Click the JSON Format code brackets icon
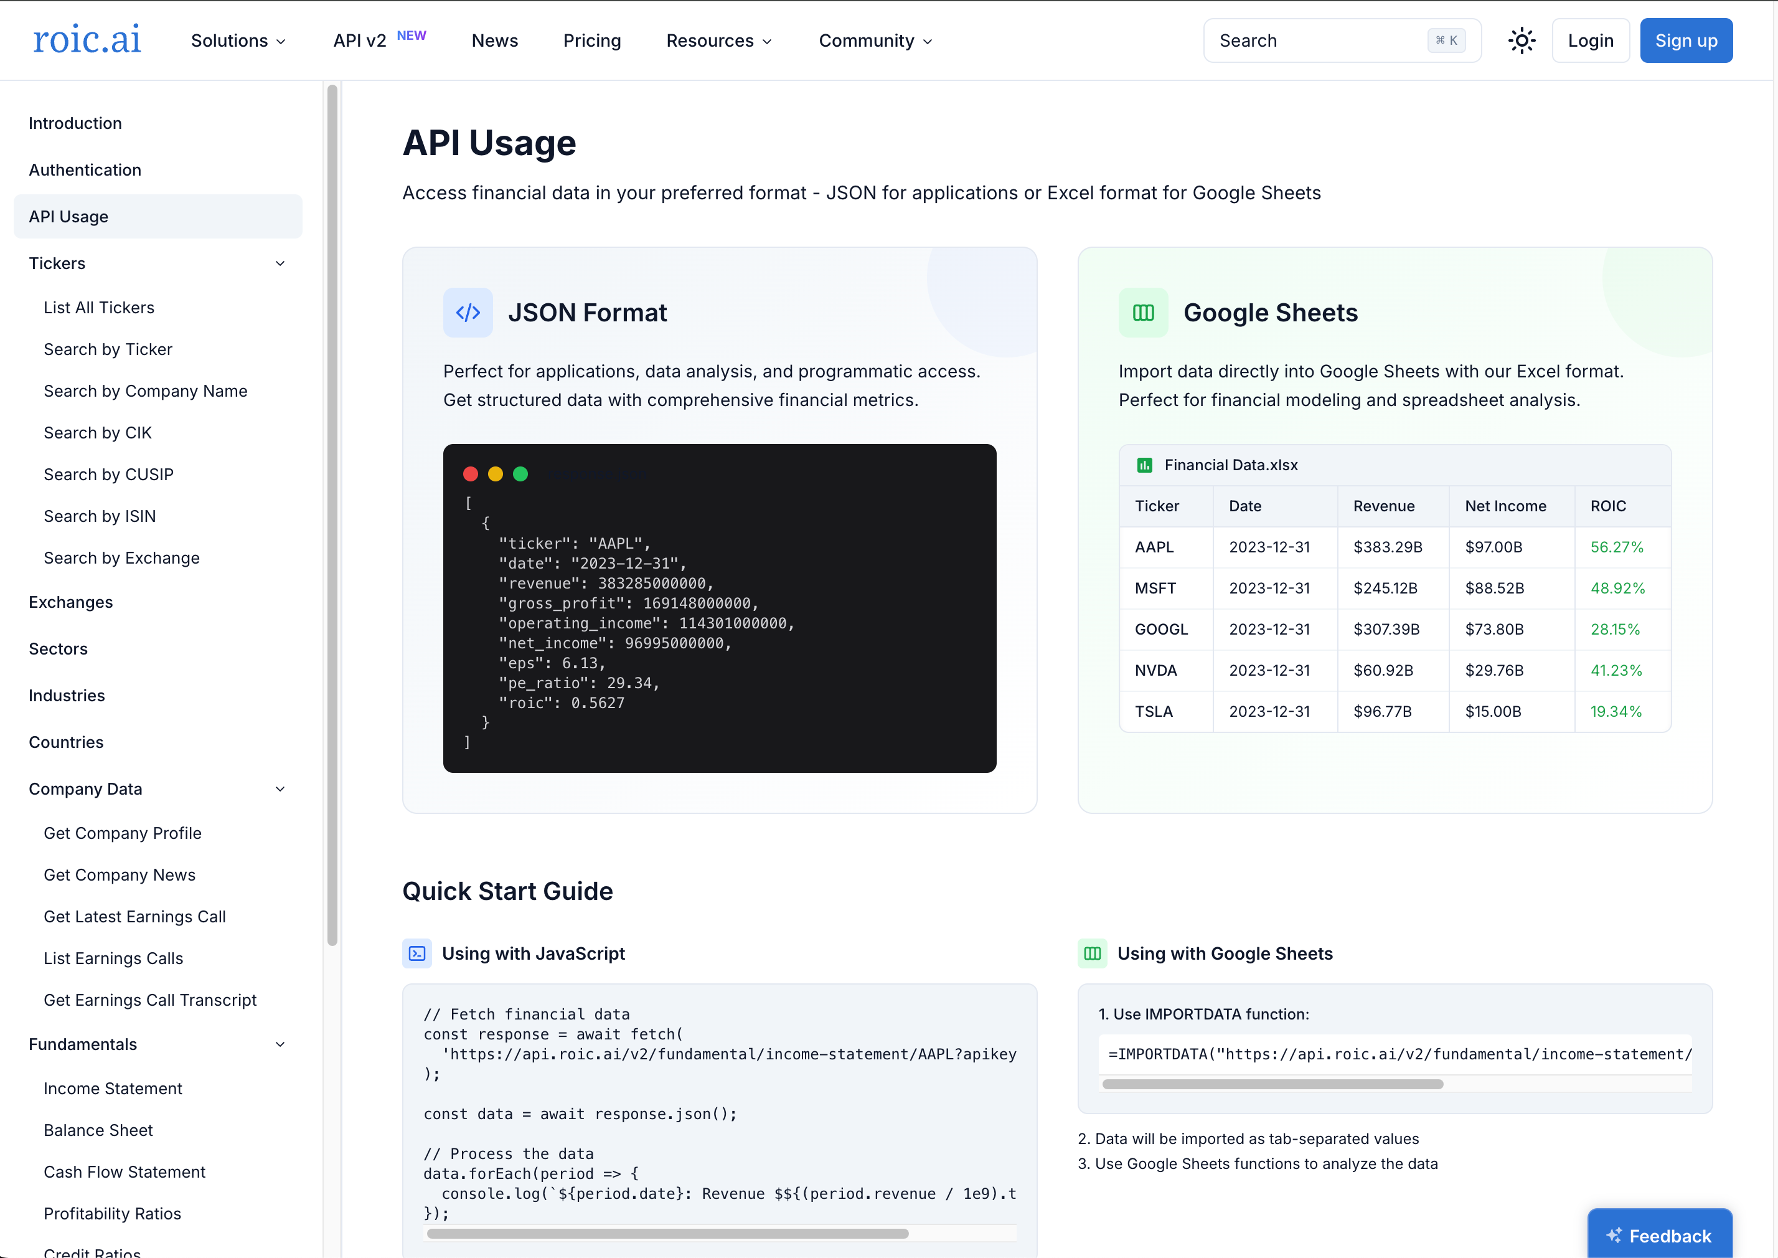 [x=468, y=312]
